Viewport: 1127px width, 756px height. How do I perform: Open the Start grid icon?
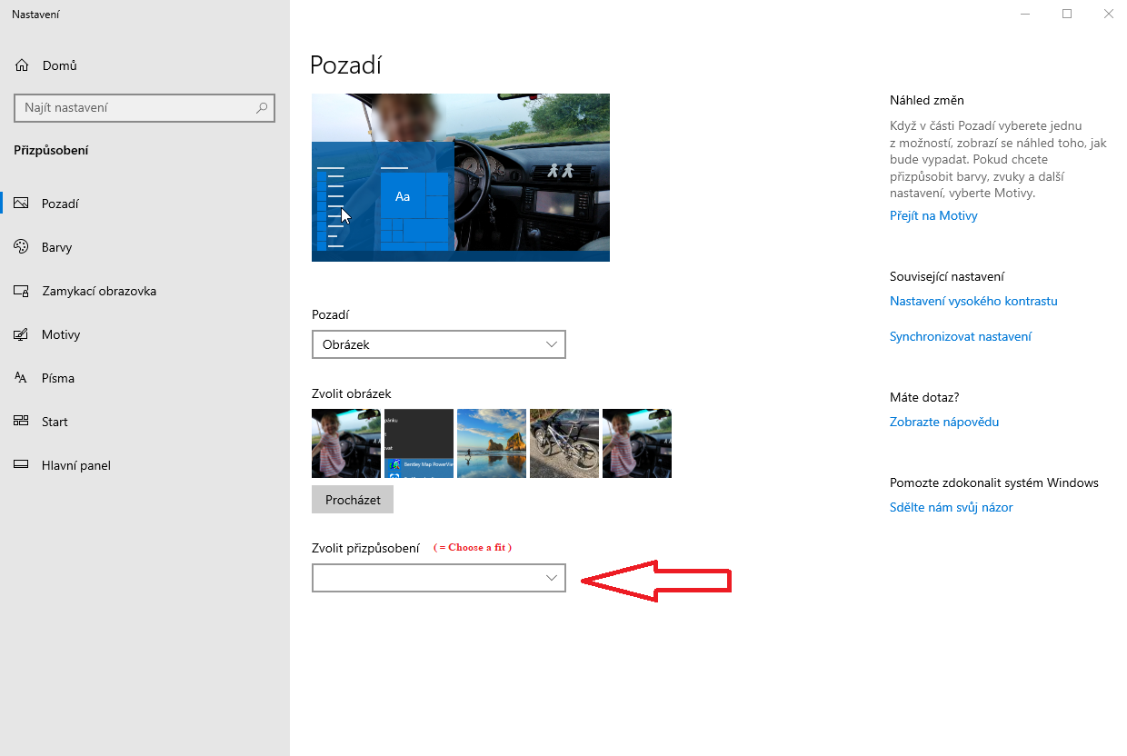pos(21,421)
